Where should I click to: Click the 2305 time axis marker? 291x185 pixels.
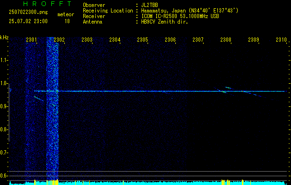click(x=142, y=39)
